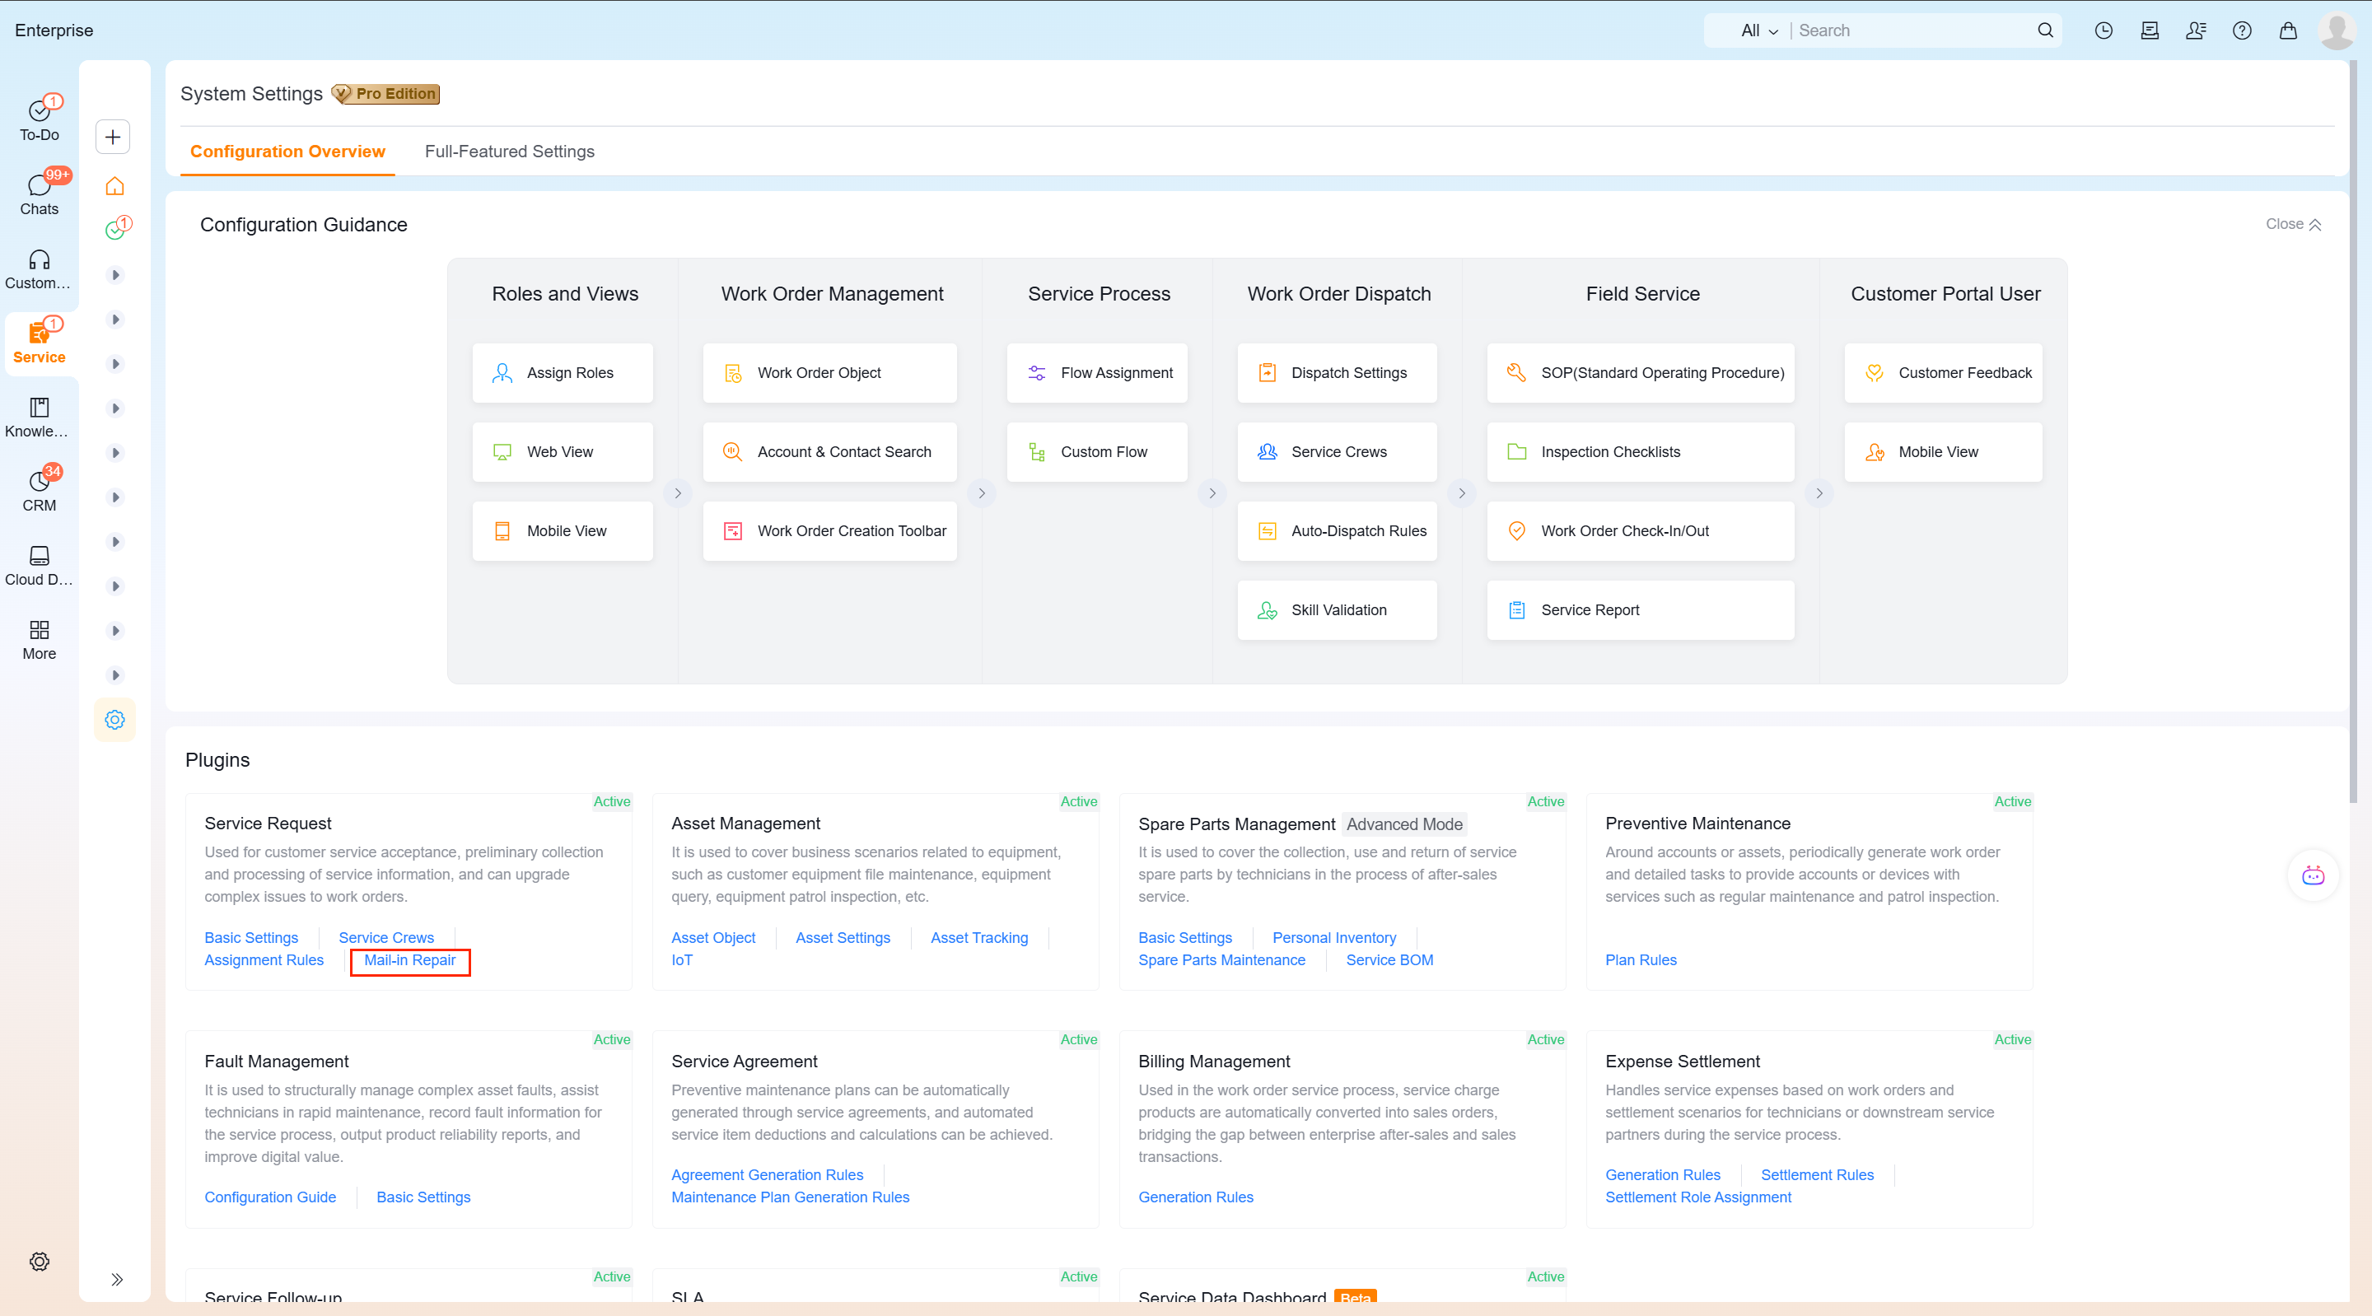Open the IoT link under Asset Management
This screenshot has height=1316, width=2372.
click(x=681, y=959)
